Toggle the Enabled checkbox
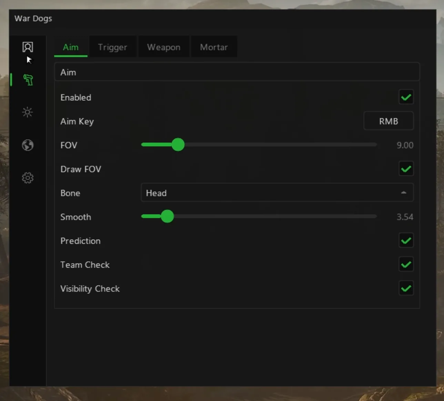This screenshot has height=401, width=444. click(406, 97)
